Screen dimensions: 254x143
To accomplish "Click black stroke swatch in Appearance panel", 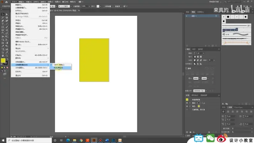I will point(199,103).
